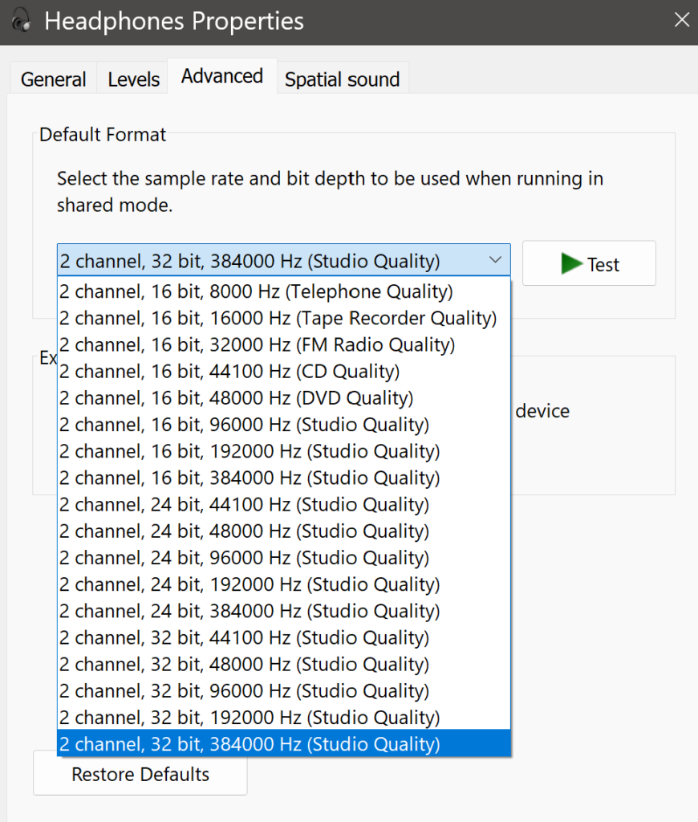
Task: Select 16 bit, 8000 Hz Telephone Quality
Action: point(257,291)
